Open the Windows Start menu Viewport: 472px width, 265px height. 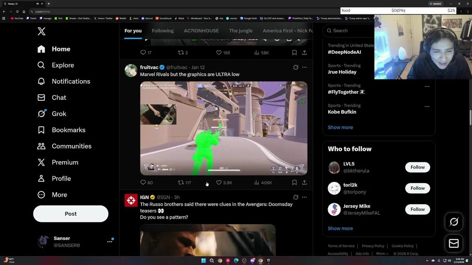coord(204,261)
